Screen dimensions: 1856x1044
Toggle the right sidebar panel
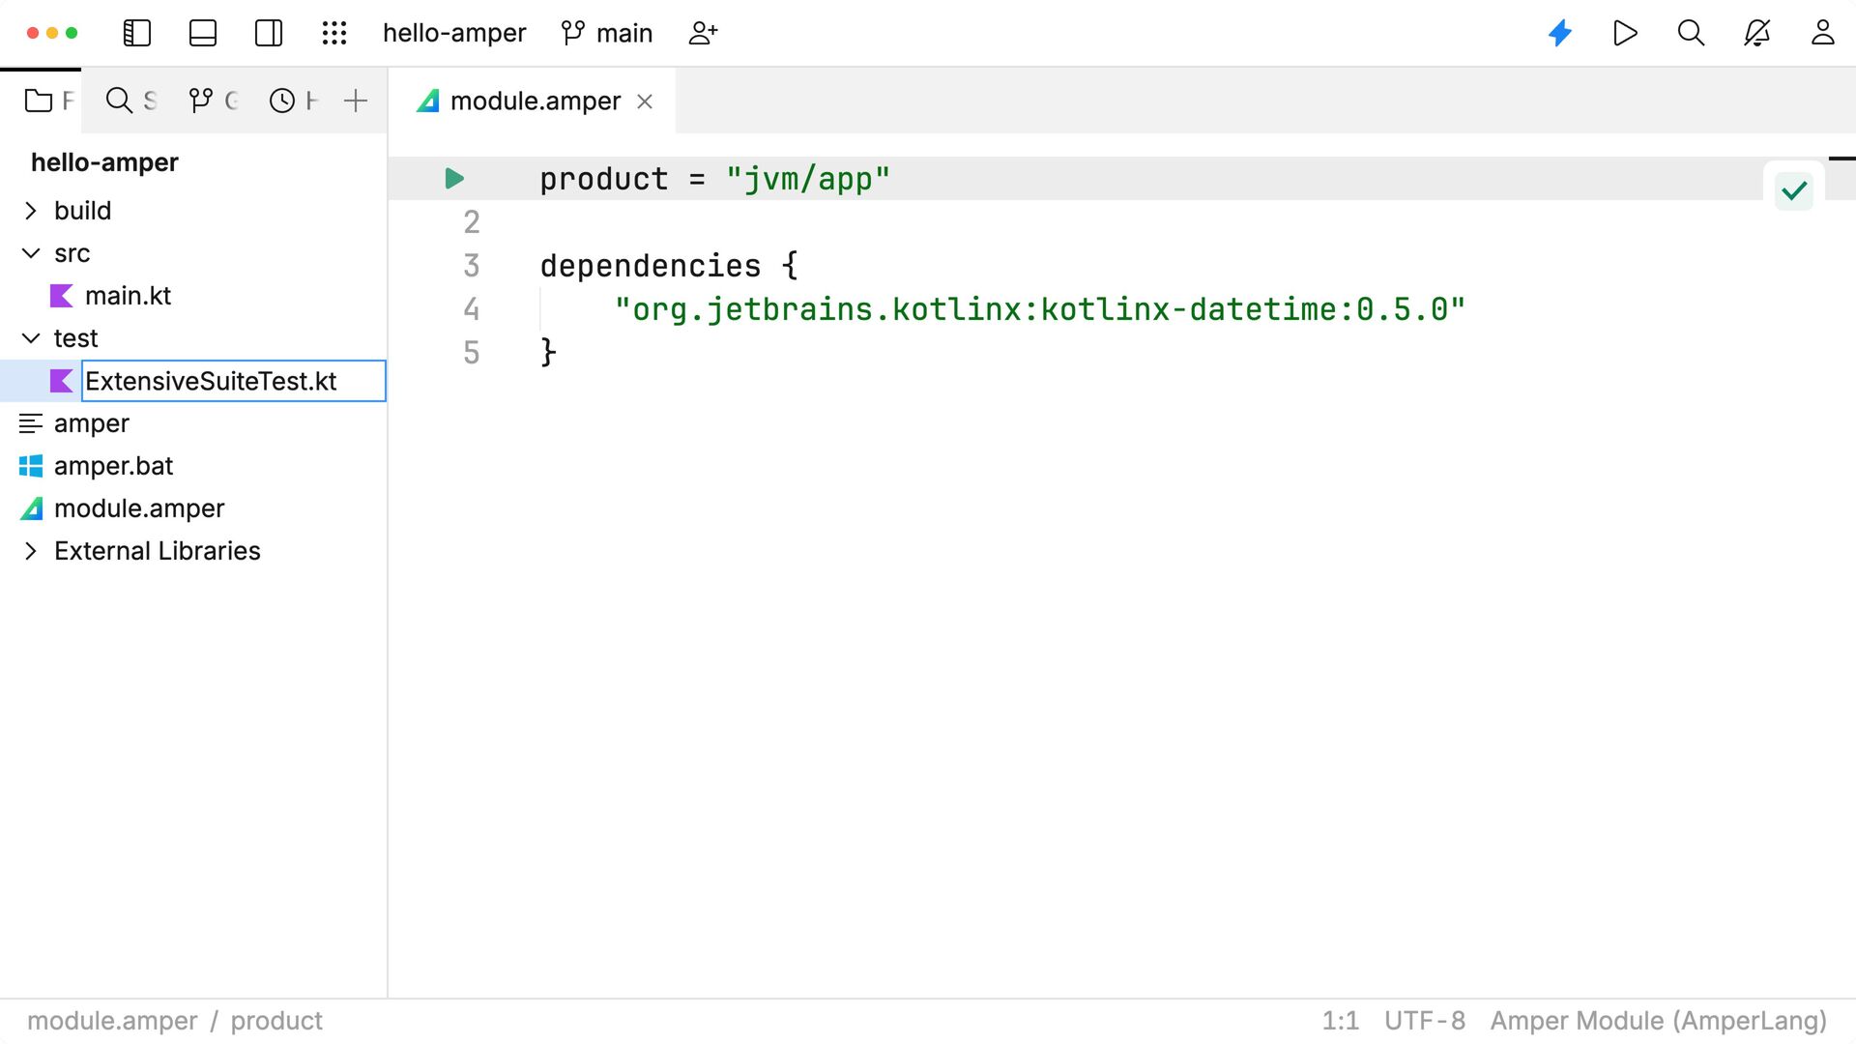(x=269, y=33)
